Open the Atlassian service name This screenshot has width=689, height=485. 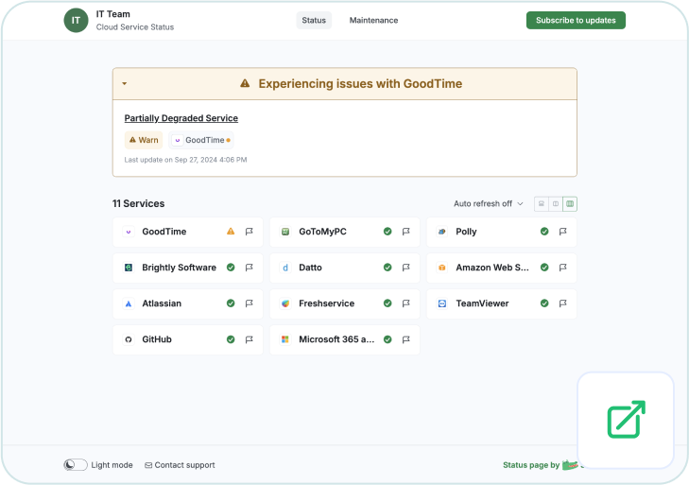click(162, 303)
